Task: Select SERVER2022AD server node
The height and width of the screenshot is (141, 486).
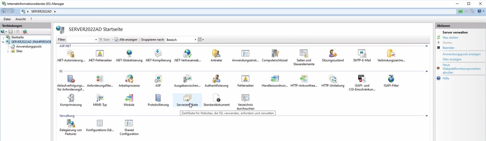Action: click(x=31, y=42)
